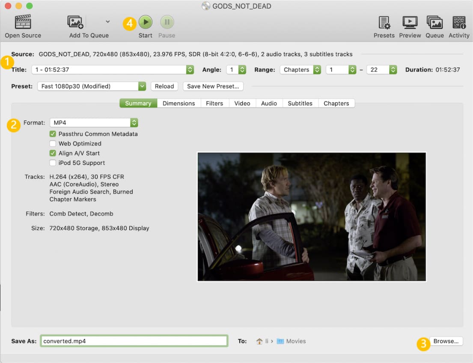Open the Activity log icon
The height and width of the screenshot is (363, 473).
click(459, 22)
